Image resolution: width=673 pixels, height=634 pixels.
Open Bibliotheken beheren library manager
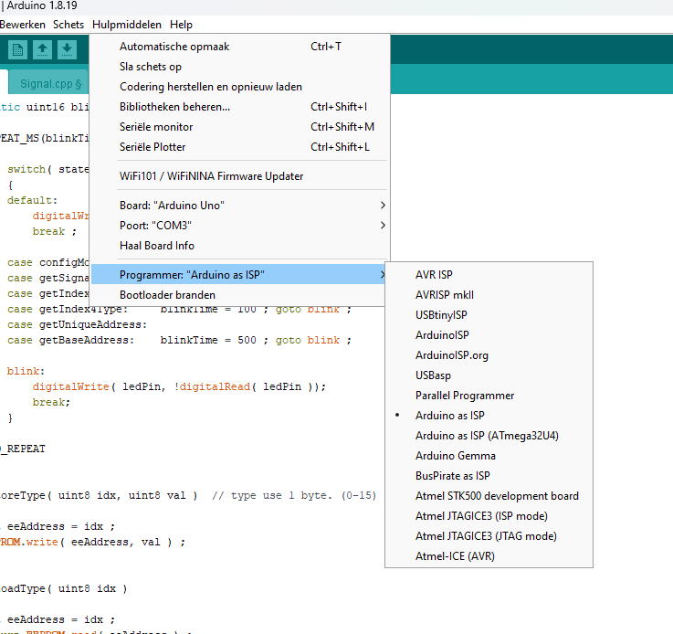point(174,107)
